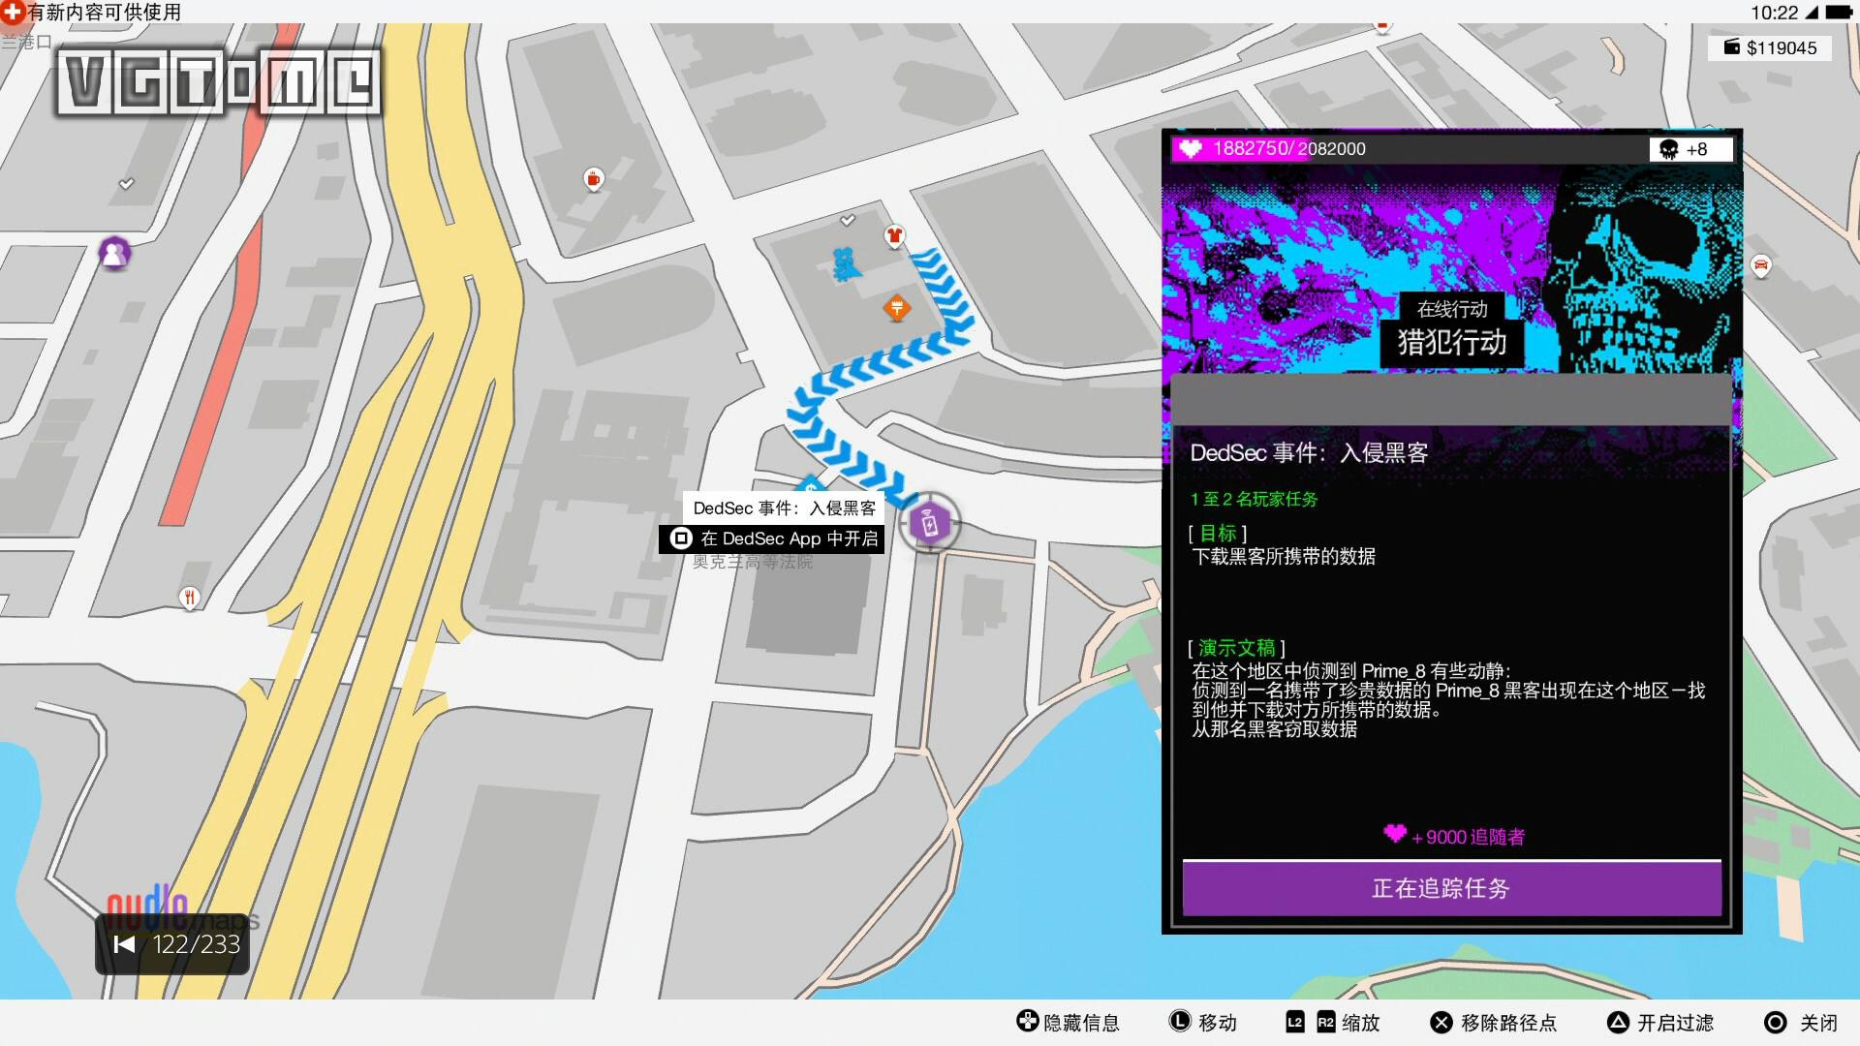Click the 下载黑客所携带的数据 objective text
The image size is (1860, 1046).
1284,557
